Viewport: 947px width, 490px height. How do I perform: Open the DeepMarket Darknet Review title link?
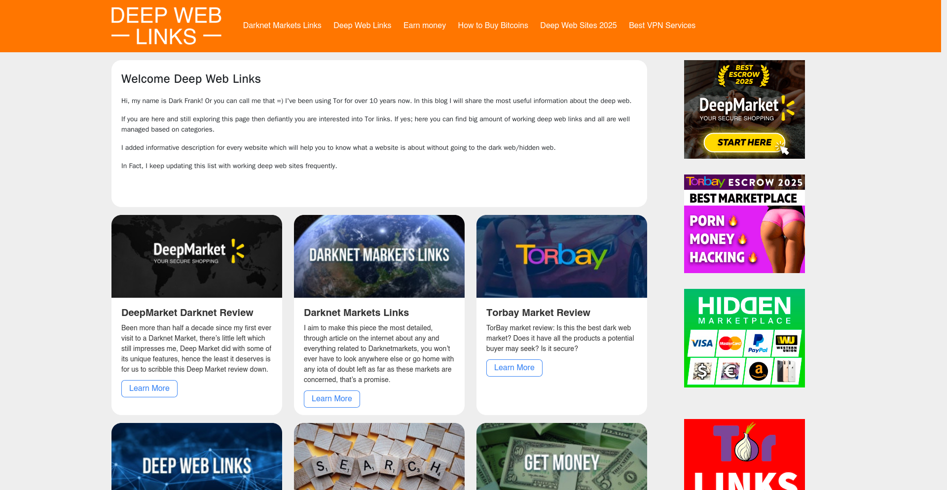pos(187,313)
